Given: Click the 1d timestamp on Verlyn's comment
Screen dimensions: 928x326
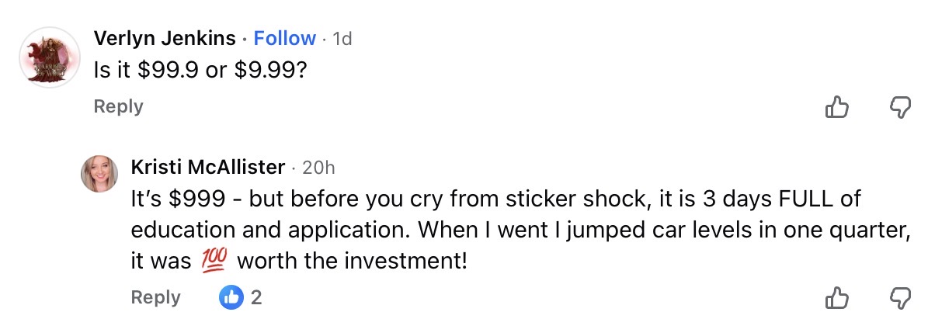Looking at the screenshot, I should tap(342, 38).
